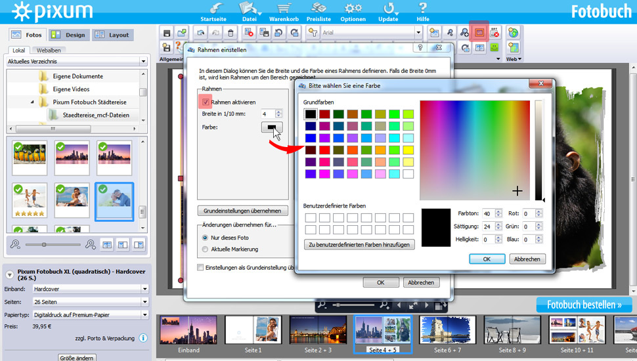This screenshot has width=637, height=361.
Task: Switch to the Design tab
Action: click(x=68, y=35)
